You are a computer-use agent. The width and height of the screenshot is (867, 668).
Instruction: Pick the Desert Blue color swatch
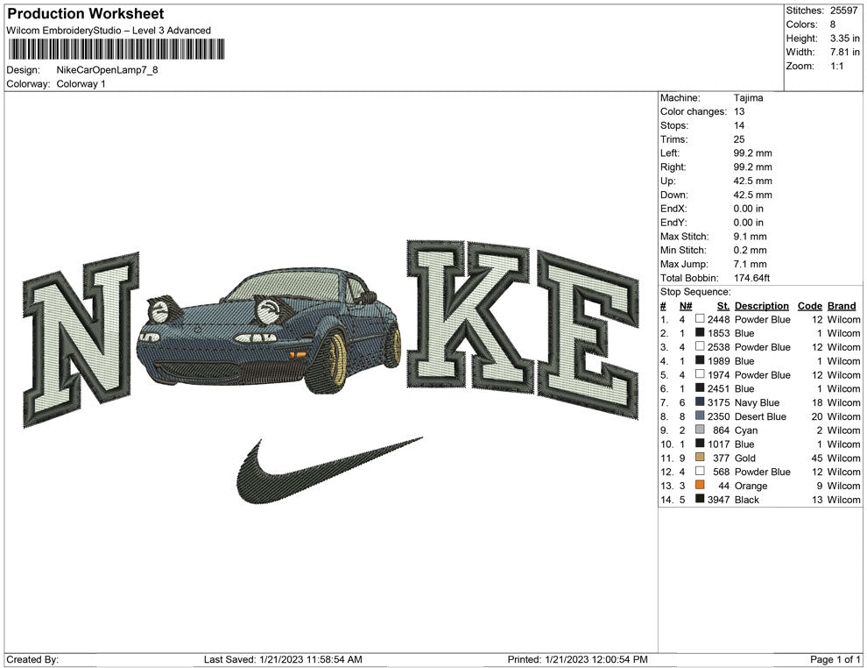[700, 416]
